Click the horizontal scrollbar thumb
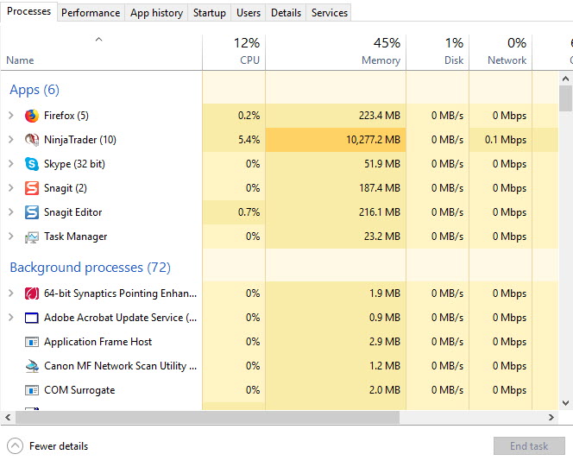The width and height of the screenshot is (573, 467). point(205,418)
